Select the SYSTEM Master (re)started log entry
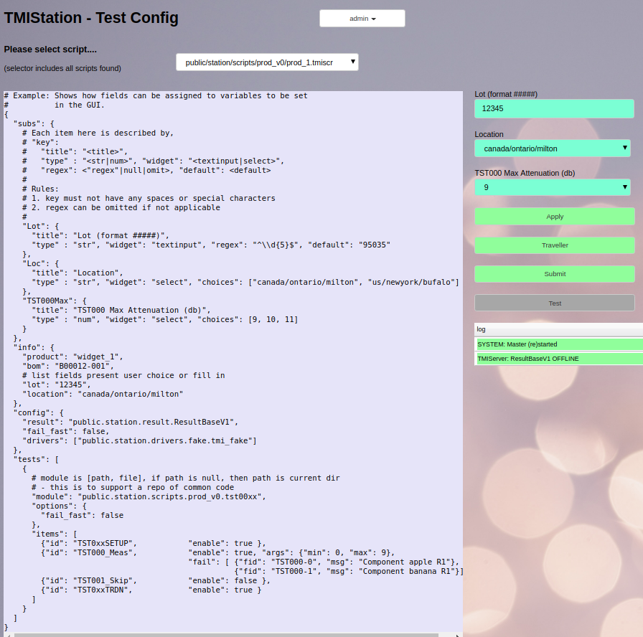Image resolution: width=643 pixels, height=637 pixels. coord(559,344)
